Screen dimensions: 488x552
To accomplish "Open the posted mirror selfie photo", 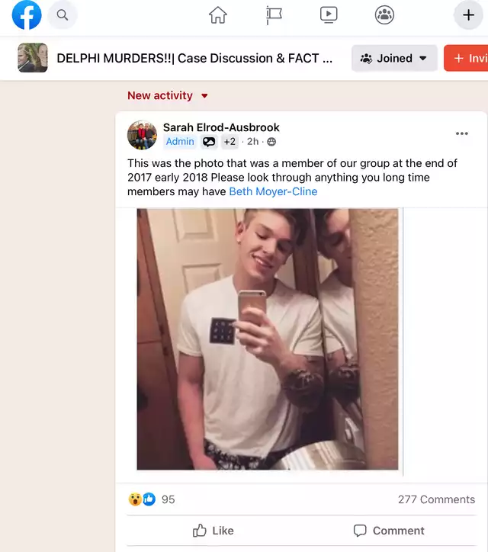I will tap(268, 339).
